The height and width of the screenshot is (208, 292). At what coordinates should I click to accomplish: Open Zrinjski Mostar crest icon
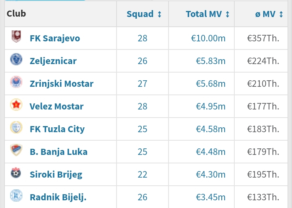tap(16, 82)
